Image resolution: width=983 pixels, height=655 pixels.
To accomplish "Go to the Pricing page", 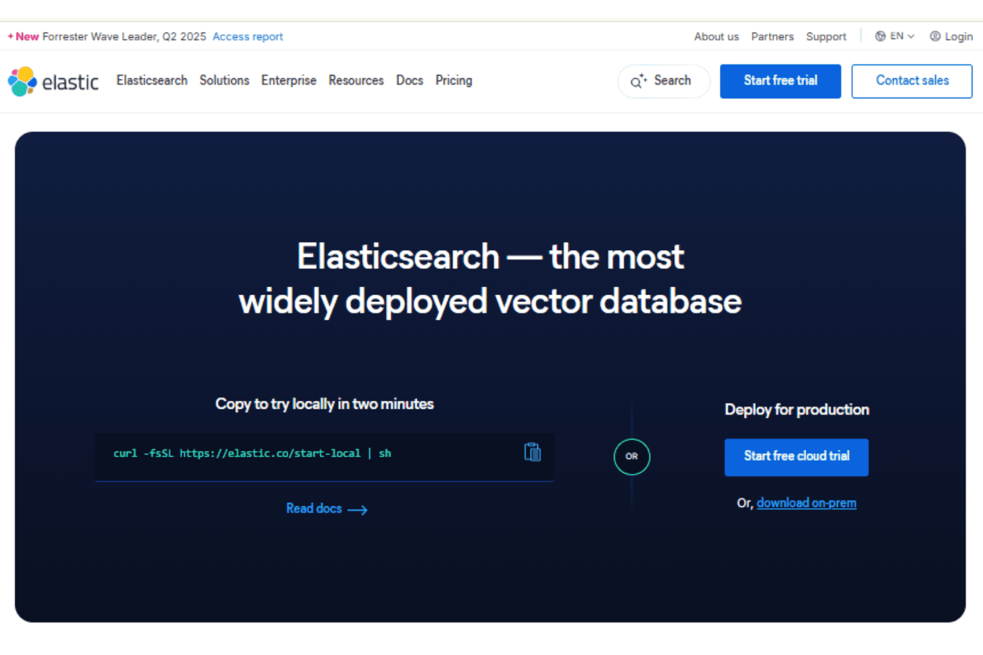I will click(454, 80).
